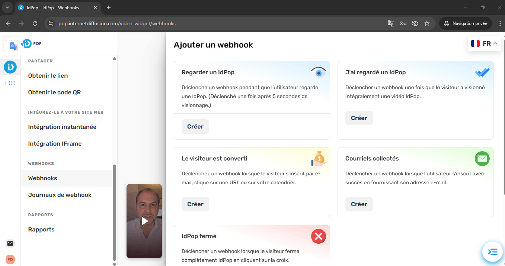Click the Navigation privée profile chip
This screenshot has width=505, height=266.
tap(466, 23)
